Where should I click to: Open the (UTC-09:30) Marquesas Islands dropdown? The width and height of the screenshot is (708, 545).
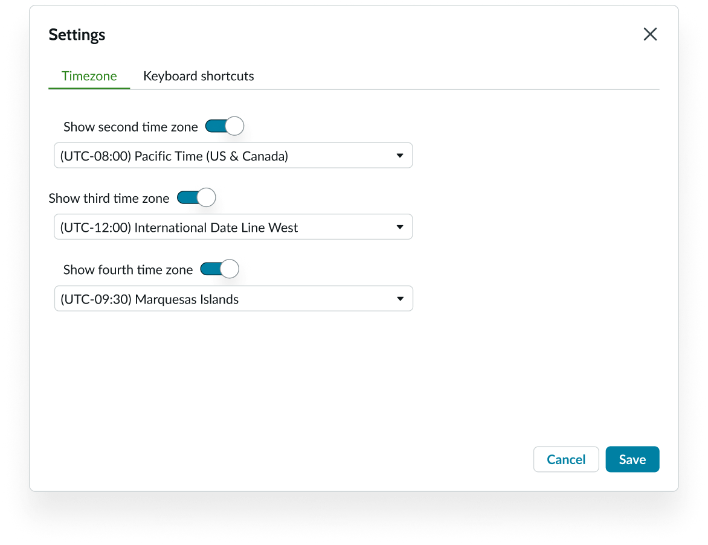233,298
